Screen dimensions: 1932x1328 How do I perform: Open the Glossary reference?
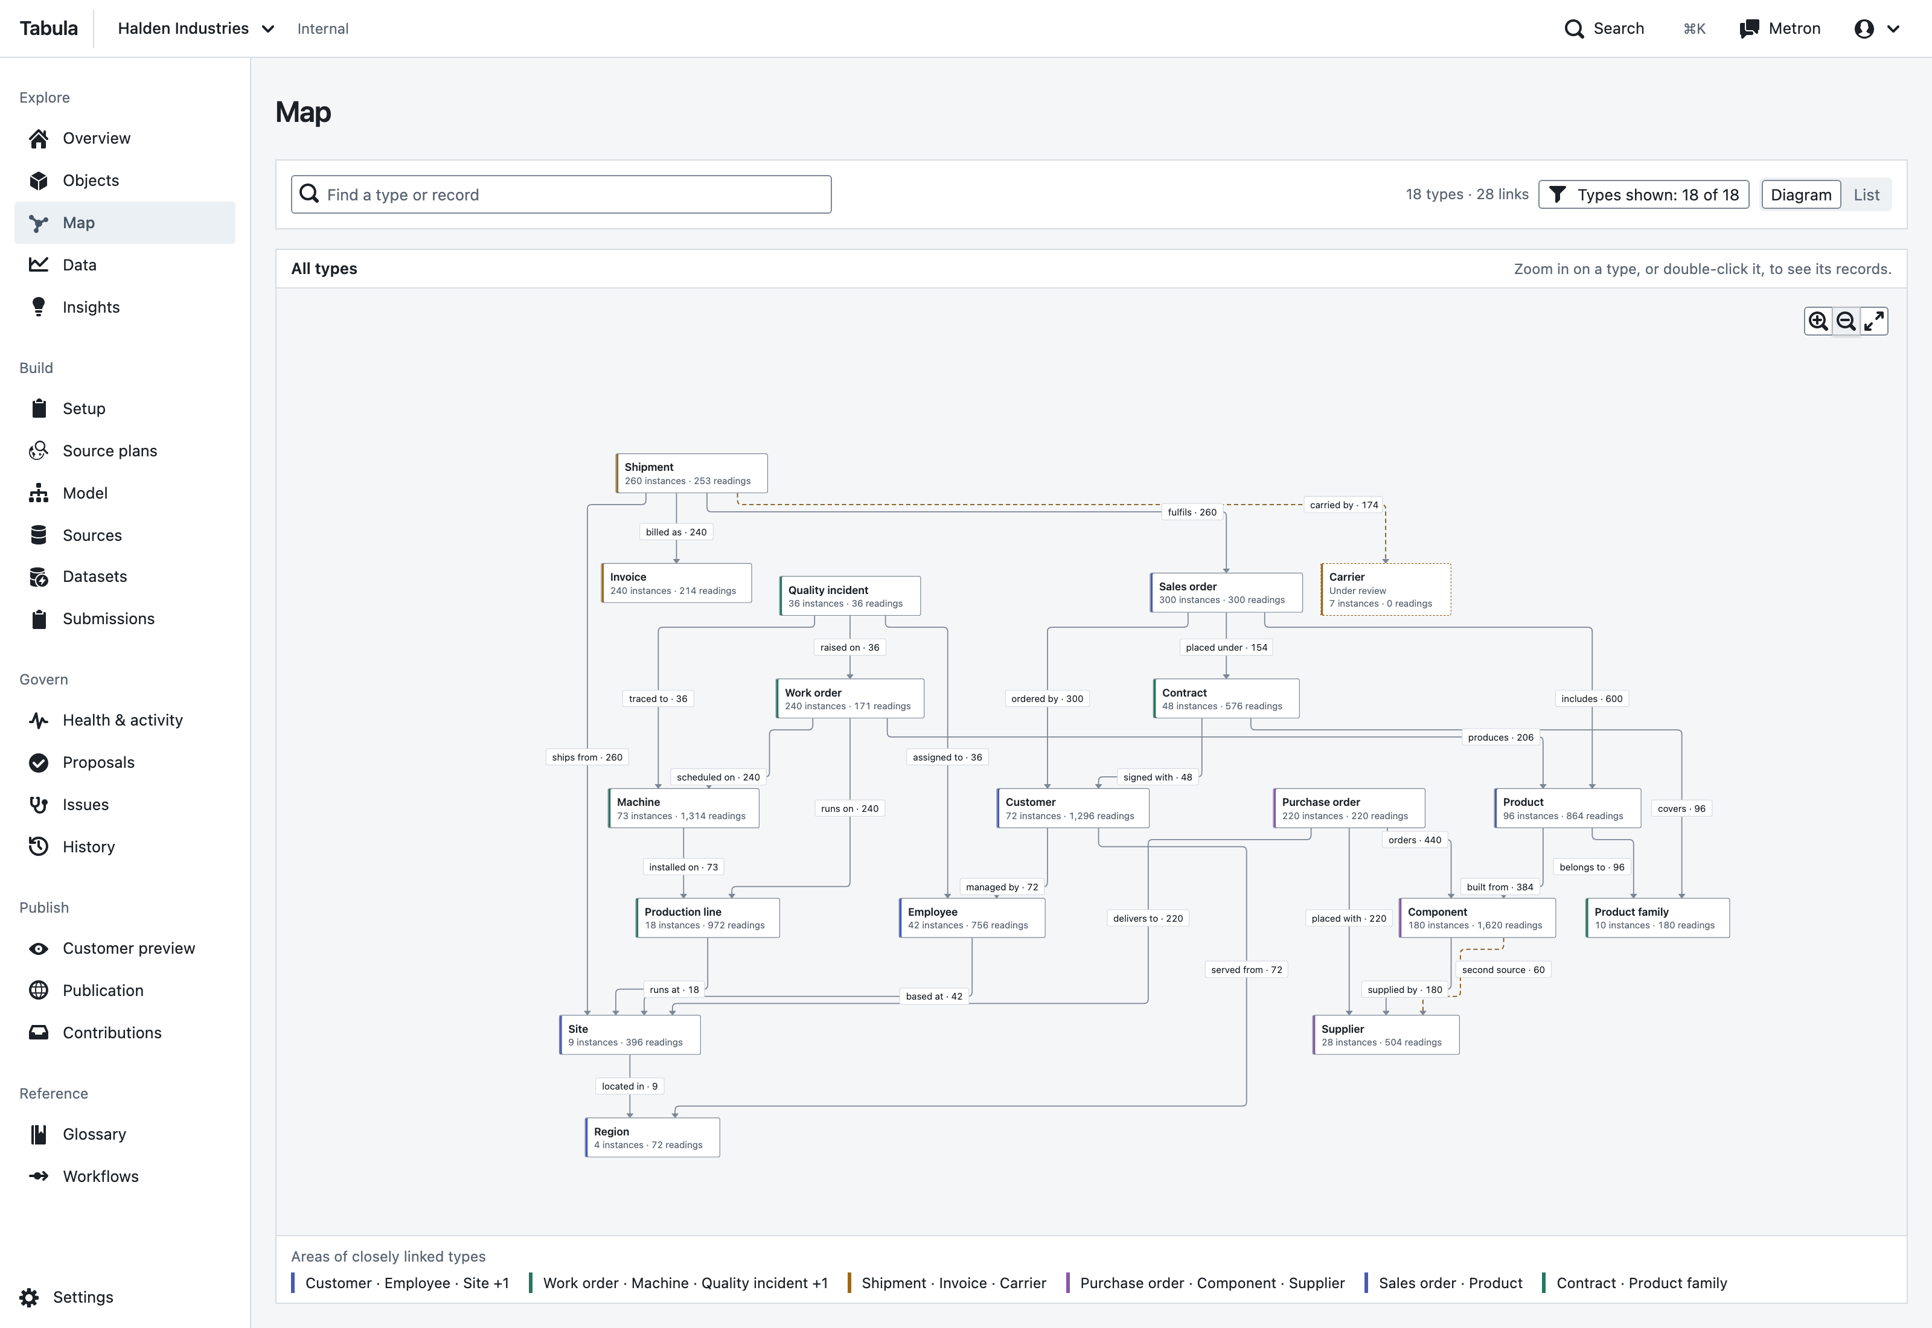[x=125, y=1134]
